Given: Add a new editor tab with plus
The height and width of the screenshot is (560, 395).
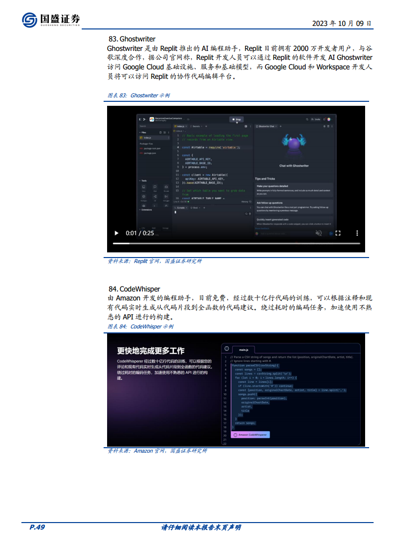Looking at the screenshot, I should [206, 126].
